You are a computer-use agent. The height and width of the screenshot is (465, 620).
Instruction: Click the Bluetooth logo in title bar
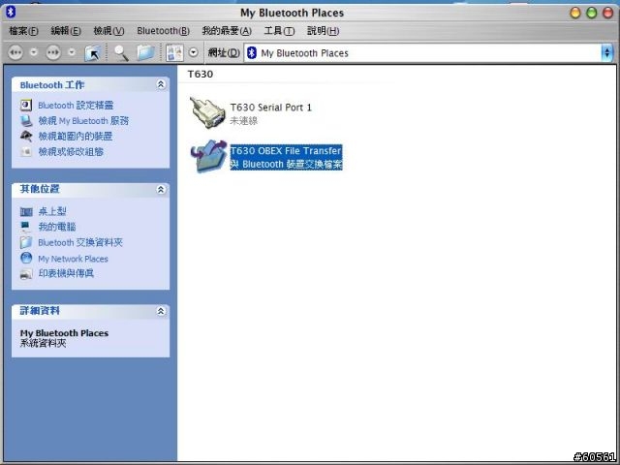(11, 12)
